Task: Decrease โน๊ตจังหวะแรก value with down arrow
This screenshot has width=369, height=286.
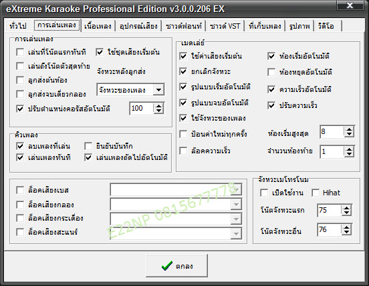Action: click(346, 213)
